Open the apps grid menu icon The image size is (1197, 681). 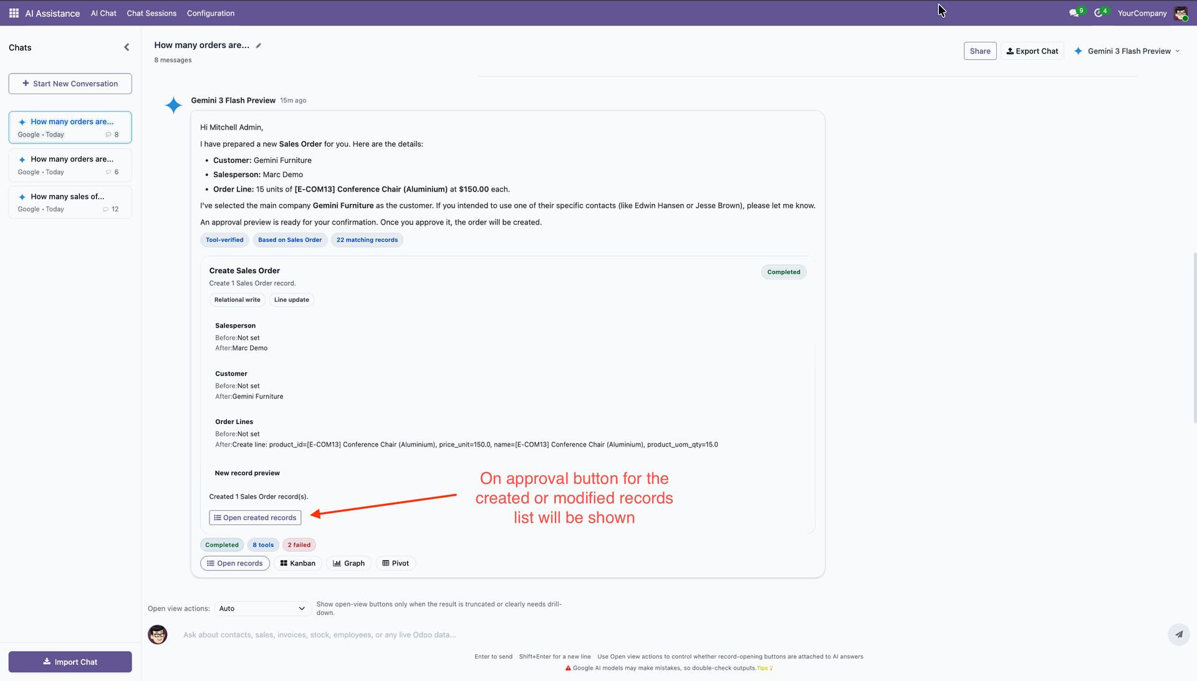14,13
